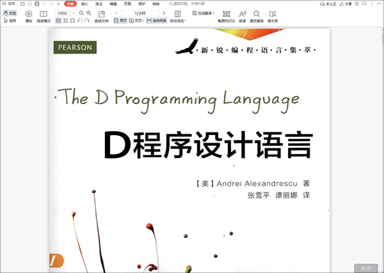The width and height of the screenshot is (384, 273).
Task: Click the fit width icon
Action: click(72, 21)
